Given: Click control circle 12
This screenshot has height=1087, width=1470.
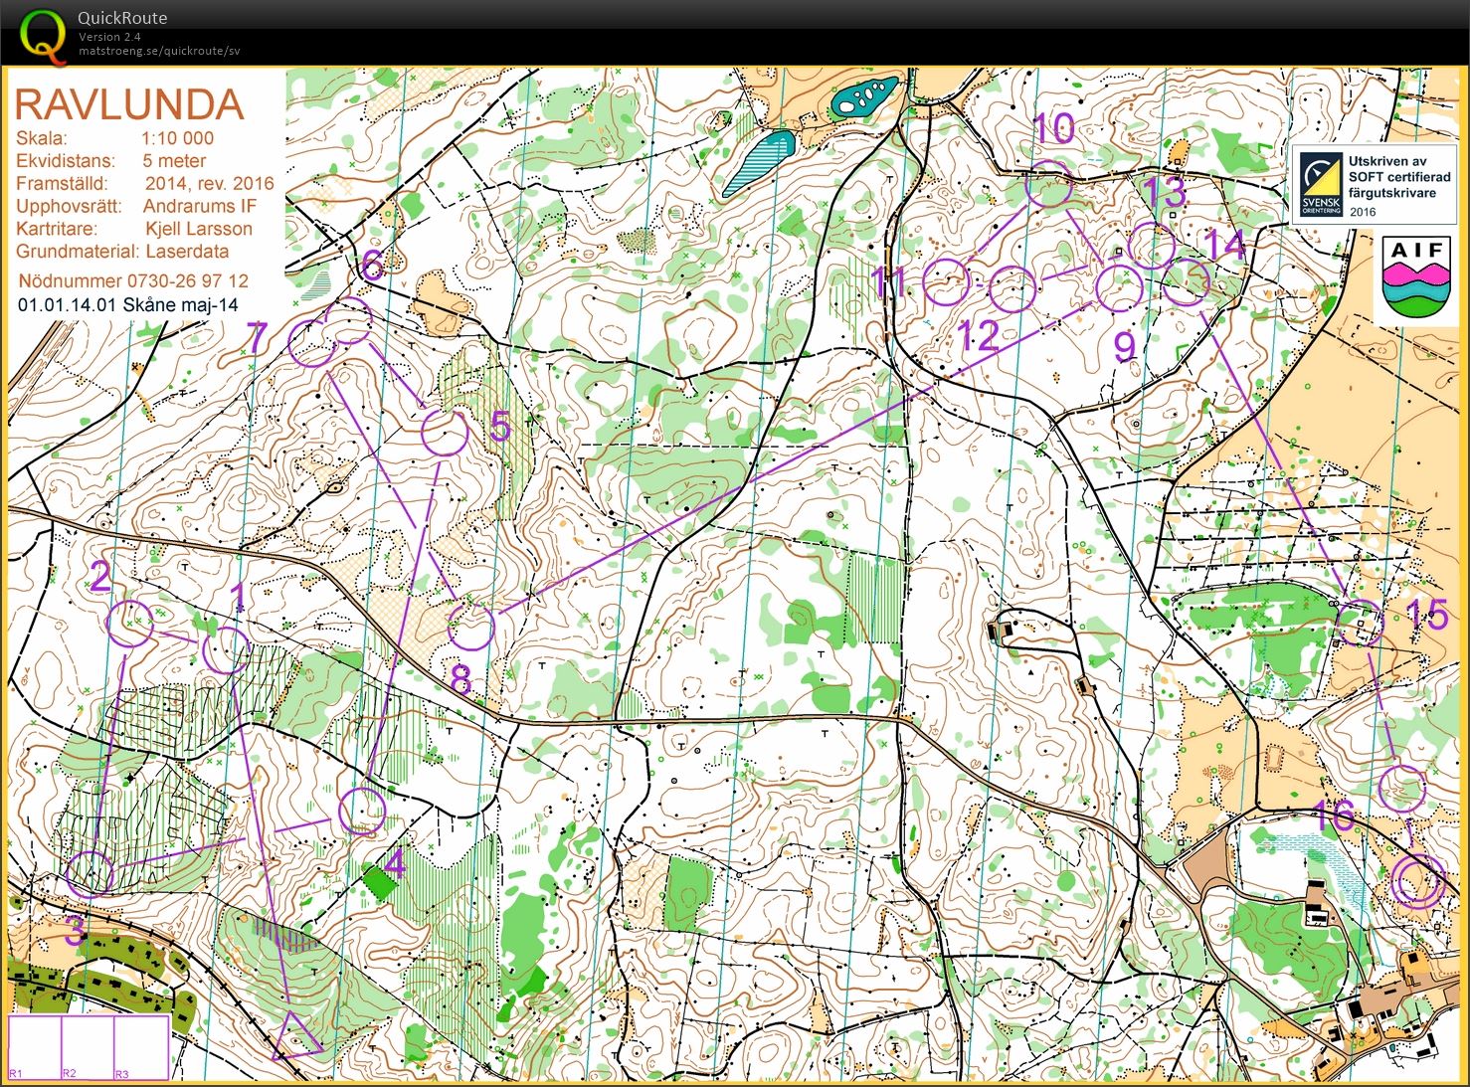Looking at the screenshot, I should [x=1013, y=289].
